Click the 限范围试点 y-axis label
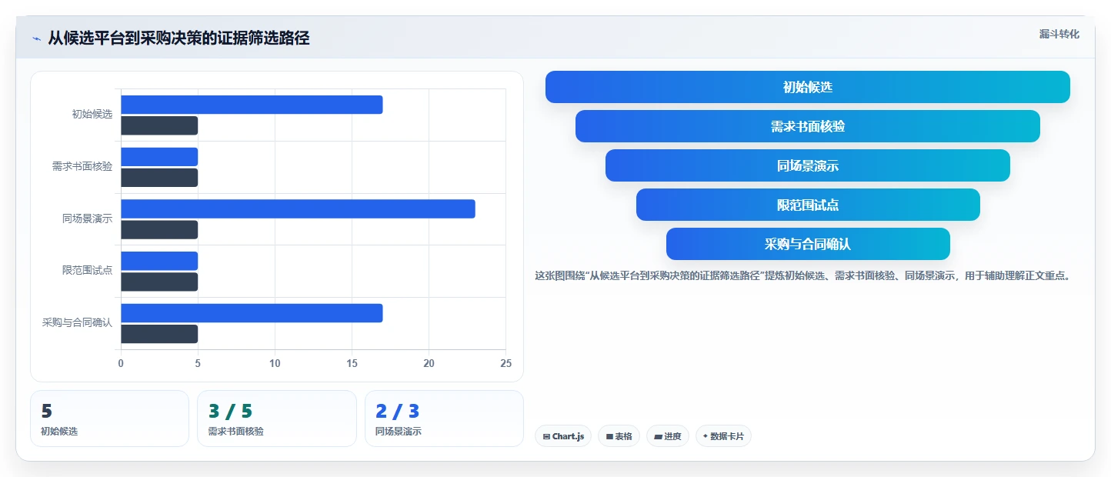The width and height of the screenshot is (1111, 477). pyautogui.click(x=88, y=270)
